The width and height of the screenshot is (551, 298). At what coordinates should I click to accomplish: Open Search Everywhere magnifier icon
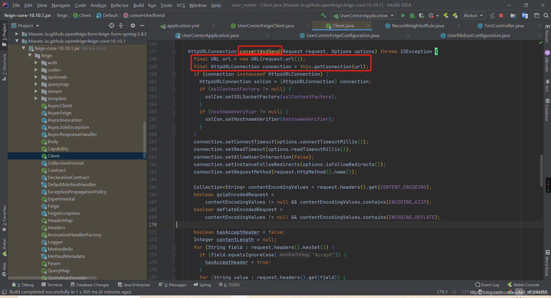[546, 15]
